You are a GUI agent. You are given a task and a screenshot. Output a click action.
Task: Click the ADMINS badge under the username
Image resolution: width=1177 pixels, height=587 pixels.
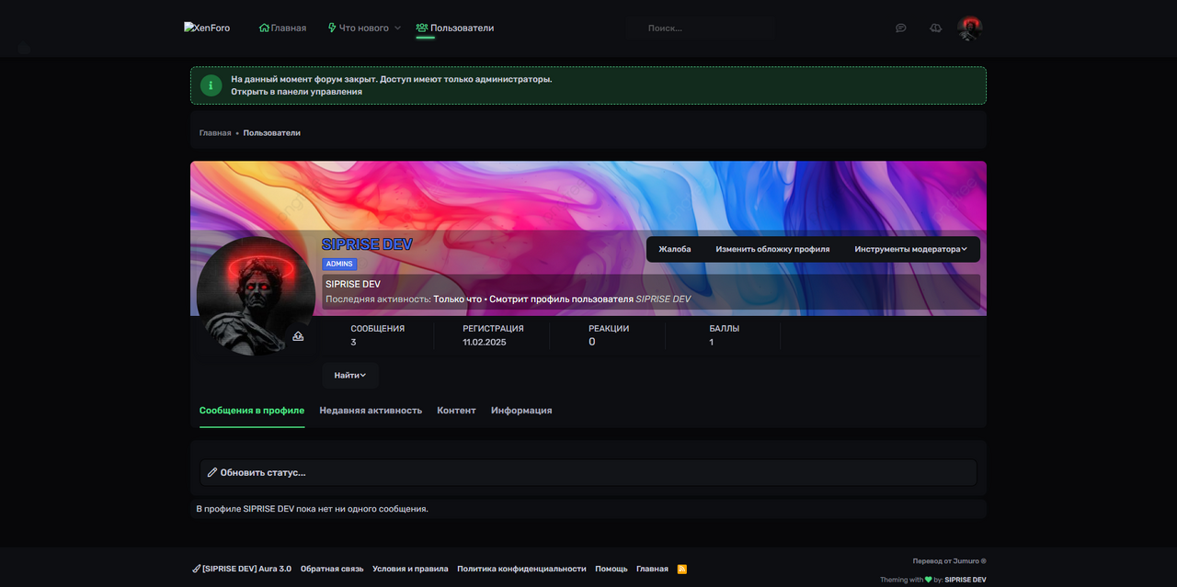(x=339, y=264)
